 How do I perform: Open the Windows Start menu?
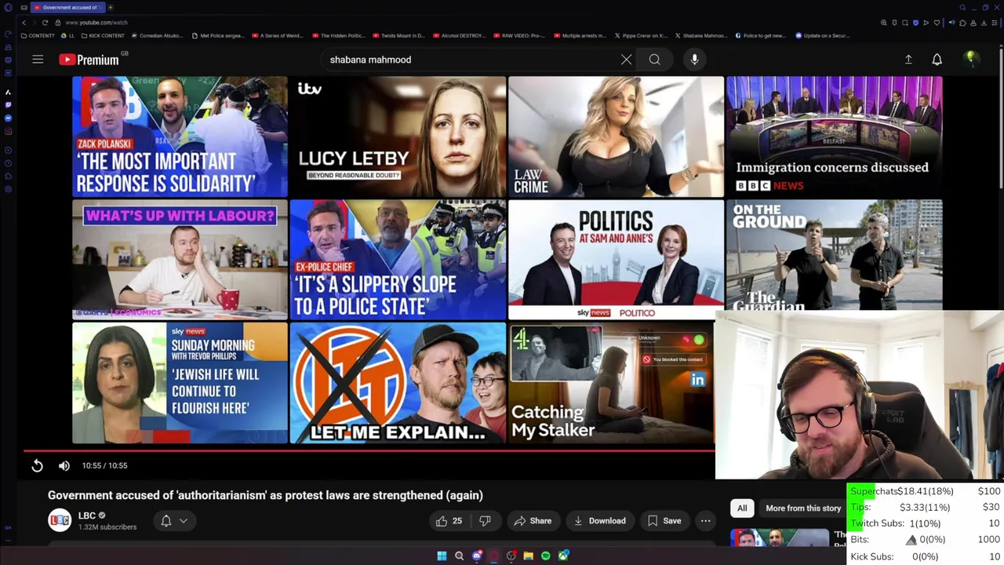[442, 556]
